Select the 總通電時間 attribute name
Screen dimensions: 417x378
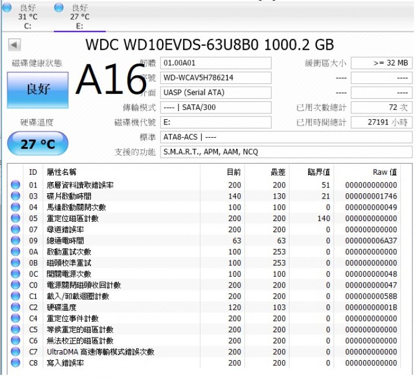(65, 241)
